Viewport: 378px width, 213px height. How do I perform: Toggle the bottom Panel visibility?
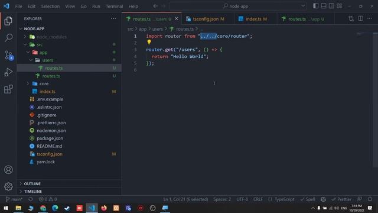(x=324, y=6)
